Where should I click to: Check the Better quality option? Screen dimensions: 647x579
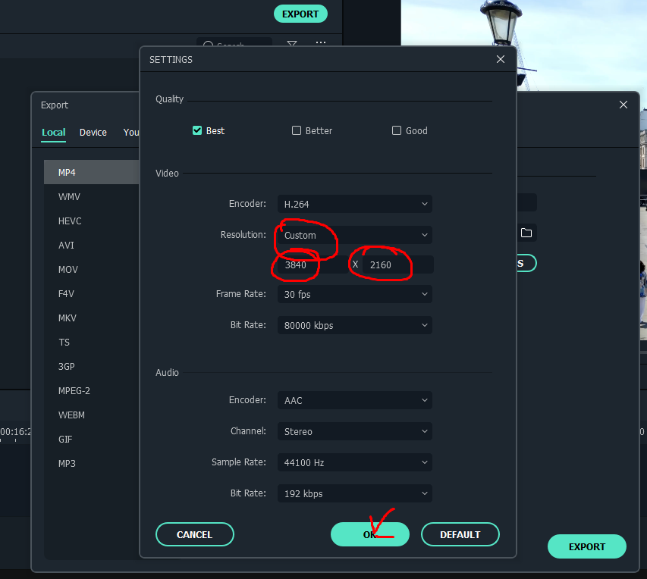[297, 130]
